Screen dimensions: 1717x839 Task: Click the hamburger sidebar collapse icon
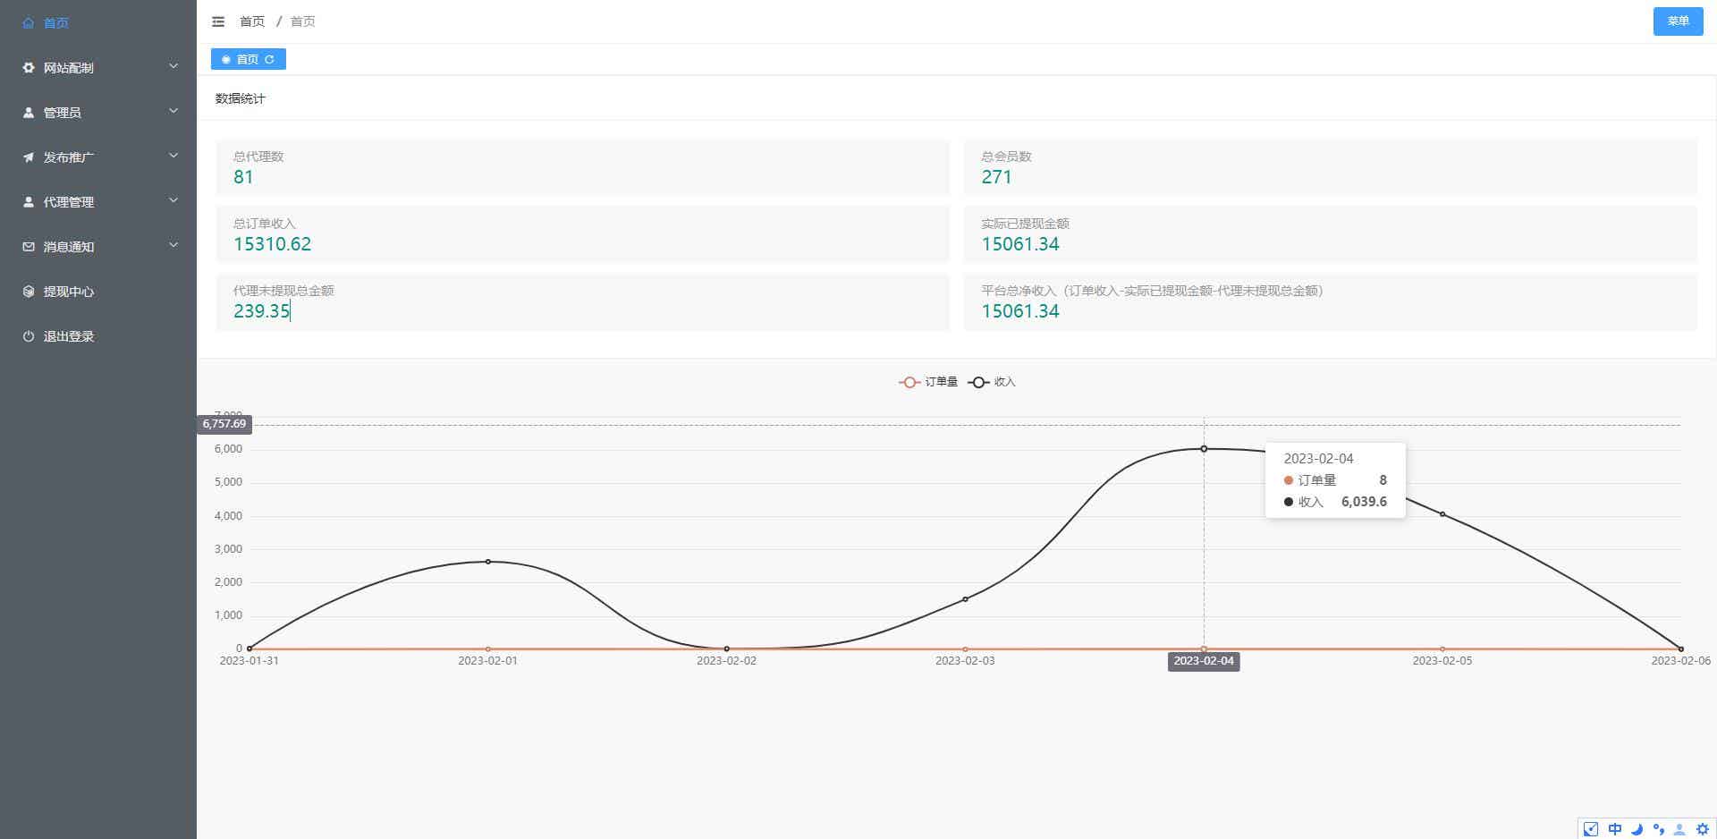pyautogui.click(x=218, y=21)
